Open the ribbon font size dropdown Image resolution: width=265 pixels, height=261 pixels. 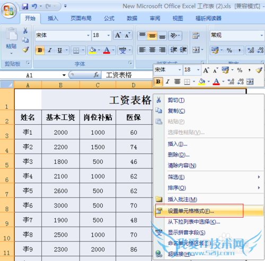[109, 35]
